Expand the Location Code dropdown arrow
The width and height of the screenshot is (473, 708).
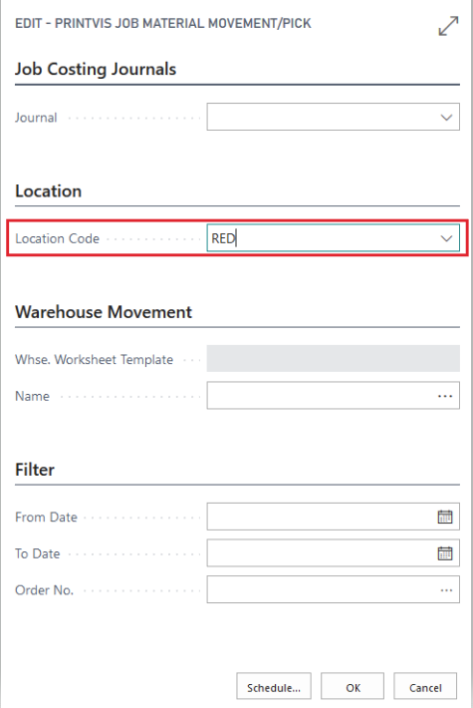pyautogui.click(x=446, y=238)
